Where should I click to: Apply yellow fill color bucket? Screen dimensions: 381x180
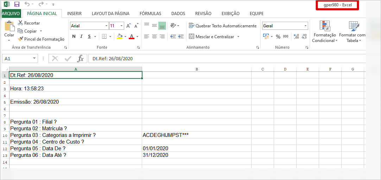click(x=120, y=36)
